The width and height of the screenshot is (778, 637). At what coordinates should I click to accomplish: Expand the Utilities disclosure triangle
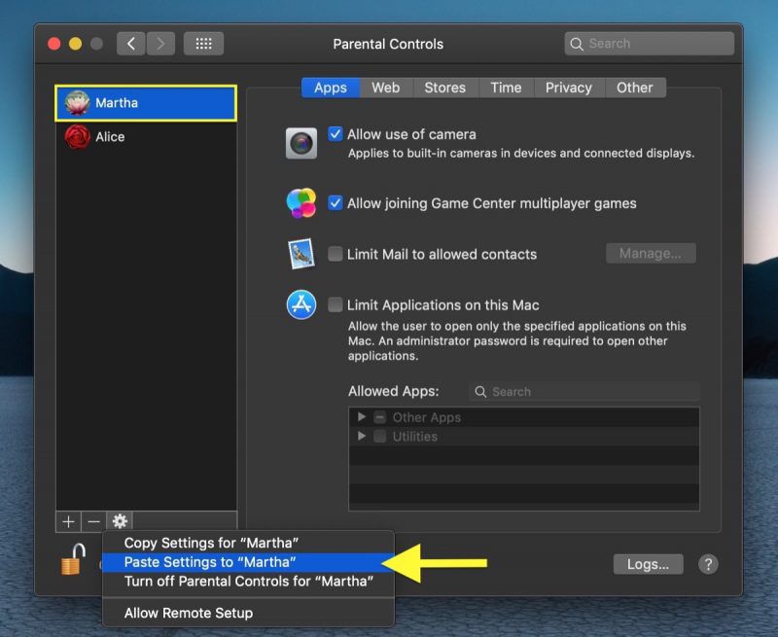pos(362,436)
